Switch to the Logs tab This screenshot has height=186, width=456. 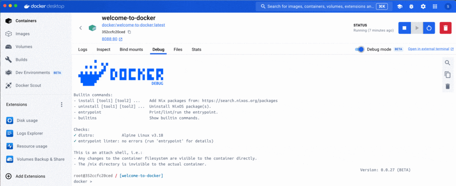point(83,49)
